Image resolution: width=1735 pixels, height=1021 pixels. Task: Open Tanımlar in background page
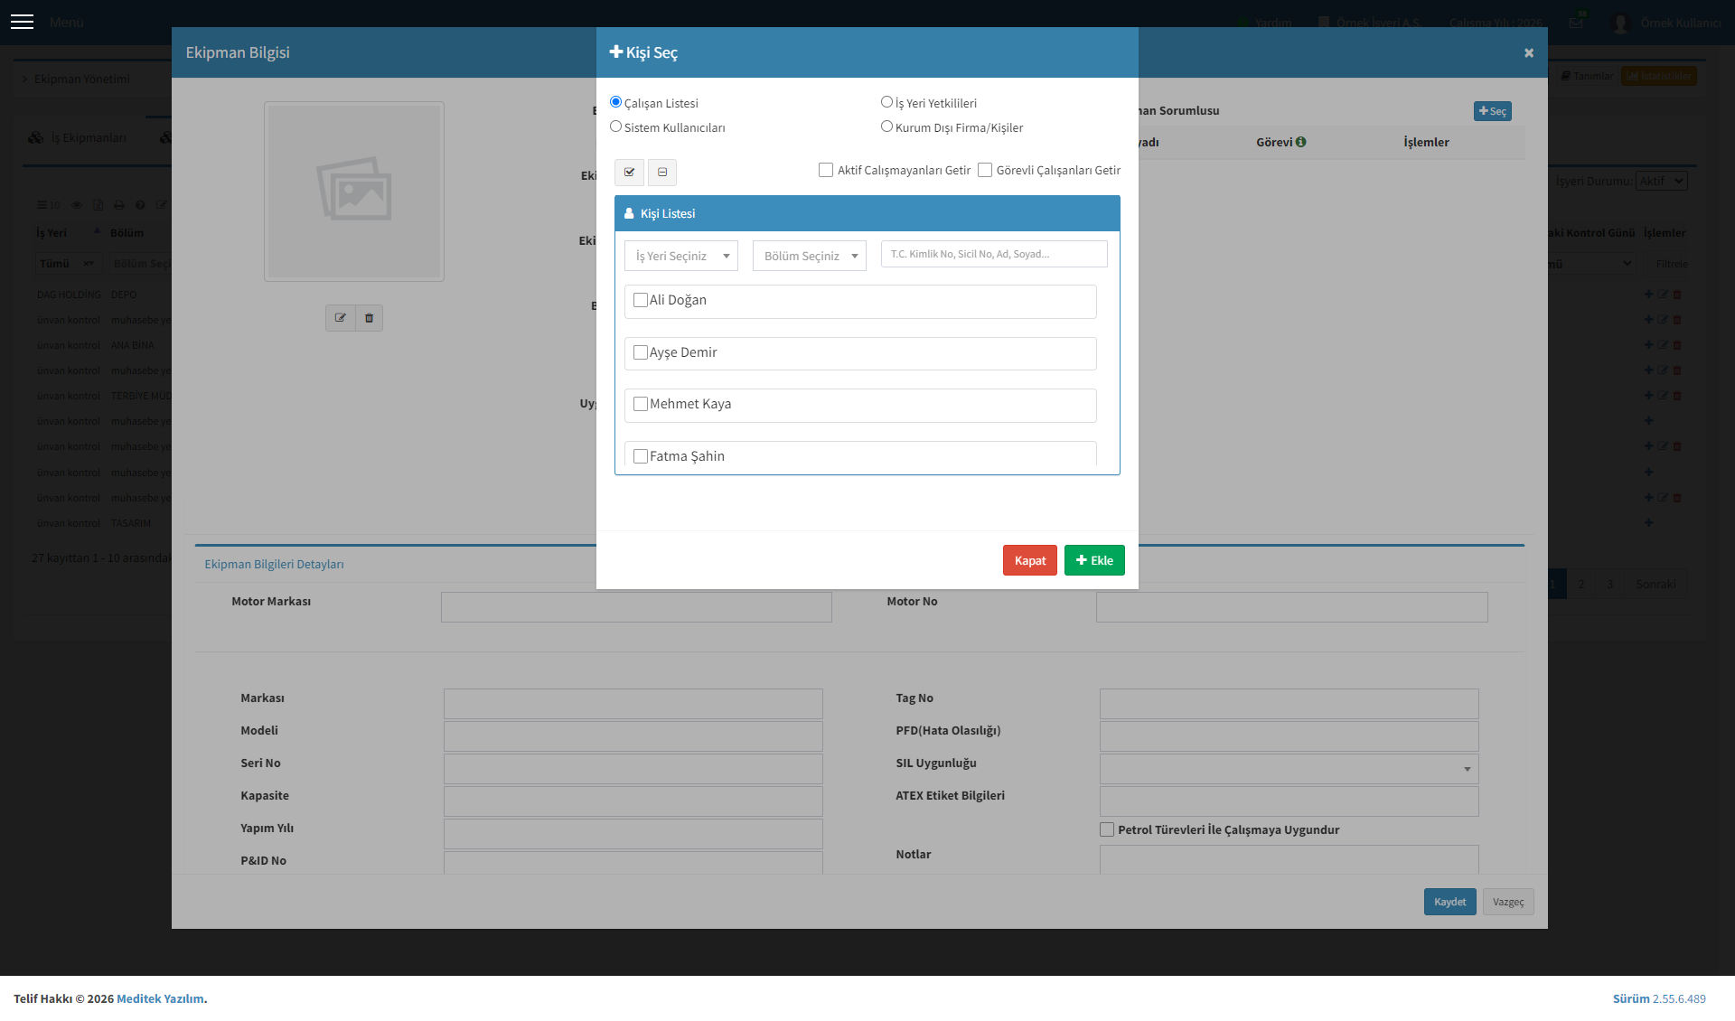(x=1587, y=76)
